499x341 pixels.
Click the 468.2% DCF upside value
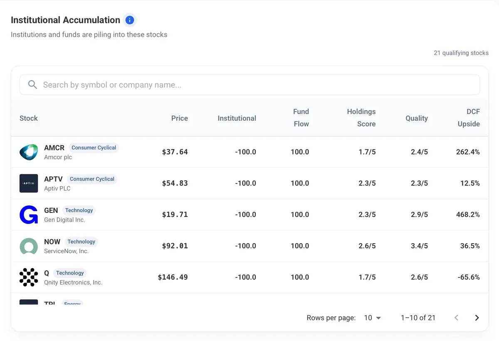pyautogui.click(x=468, y=214)
